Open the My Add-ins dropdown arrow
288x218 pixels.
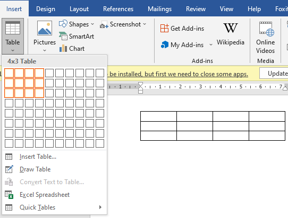tap(211, 44)
